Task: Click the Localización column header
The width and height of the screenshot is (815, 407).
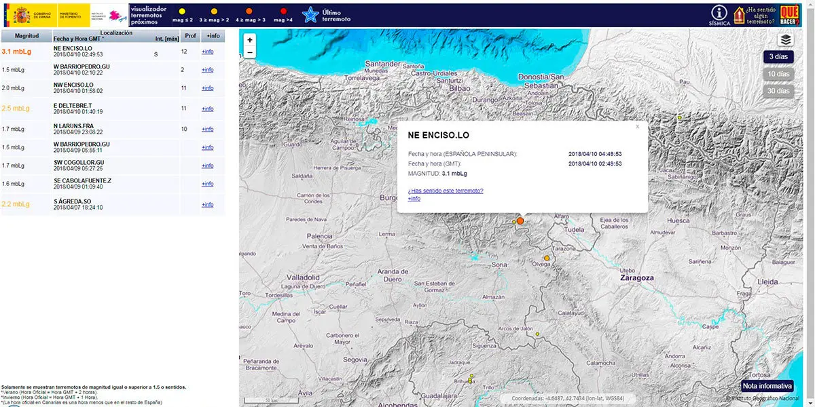Action: pyautogui.click(x=116, y=33)
